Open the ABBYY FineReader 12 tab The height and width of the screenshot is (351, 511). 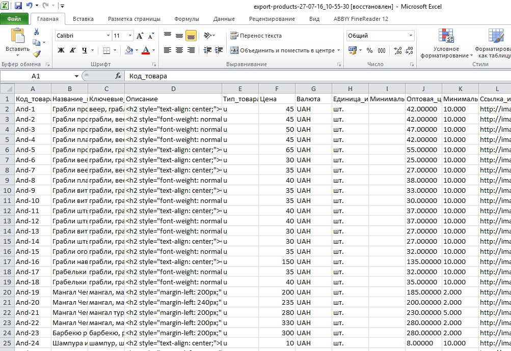click(x=361, y=19)
